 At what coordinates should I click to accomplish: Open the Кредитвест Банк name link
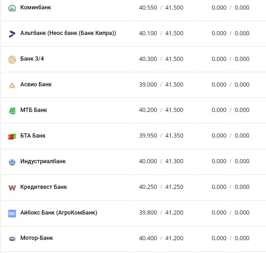(x=44, y=187)
